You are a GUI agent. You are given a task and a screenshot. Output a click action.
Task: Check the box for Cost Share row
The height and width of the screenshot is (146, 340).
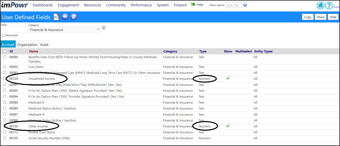point(5,67)
